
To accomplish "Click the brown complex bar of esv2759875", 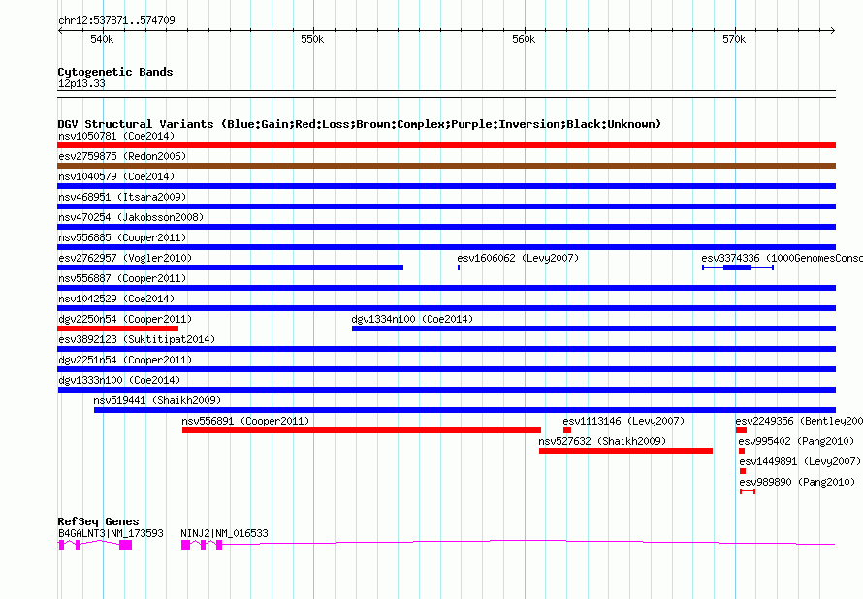I will click(x=446, y=166).
